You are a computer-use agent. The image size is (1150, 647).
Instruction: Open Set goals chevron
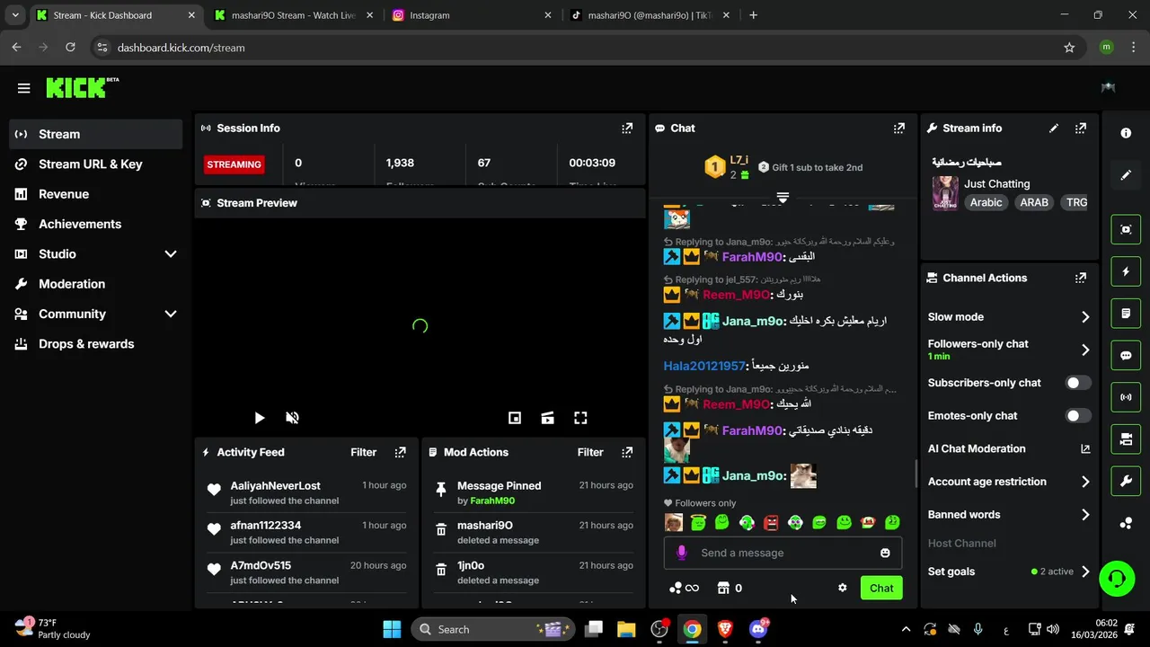[x=1084, y=572]
